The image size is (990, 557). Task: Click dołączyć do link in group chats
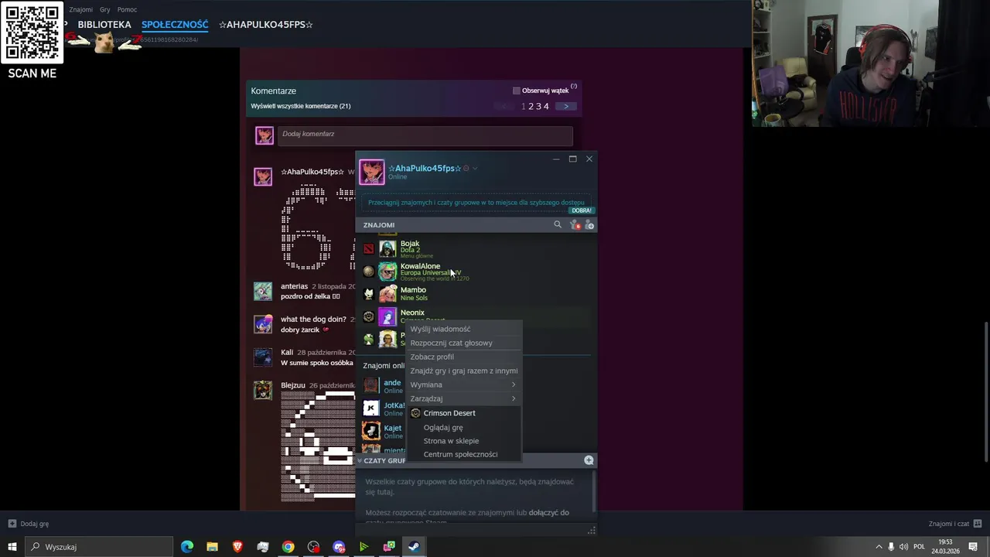548,512
